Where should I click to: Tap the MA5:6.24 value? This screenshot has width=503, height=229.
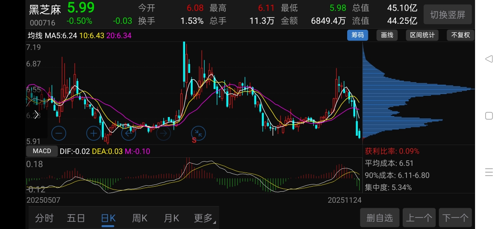click(x=61, y=35)
